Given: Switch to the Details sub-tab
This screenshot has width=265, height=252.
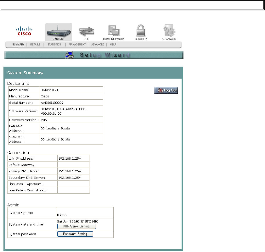Looking at the screenshot, I should point(35,44).
